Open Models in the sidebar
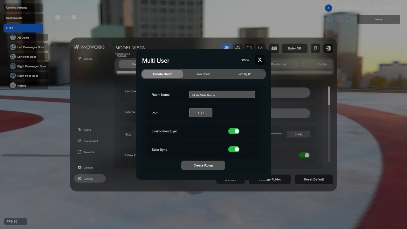Image resolution: width=407 pixels, height=229 pixels. [85, 59]
